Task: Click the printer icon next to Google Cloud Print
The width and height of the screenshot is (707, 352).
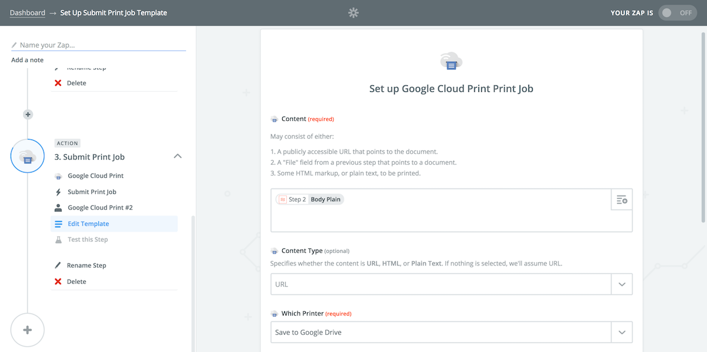Action: point(58,176)
